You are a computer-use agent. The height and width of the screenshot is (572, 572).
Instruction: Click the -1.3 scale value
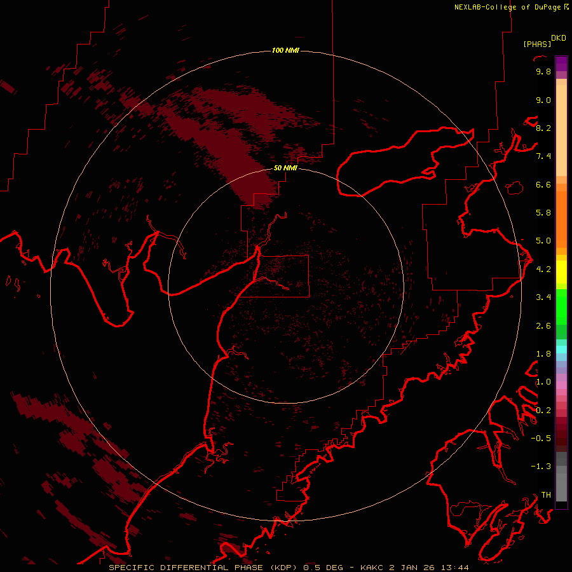point(541,466)
